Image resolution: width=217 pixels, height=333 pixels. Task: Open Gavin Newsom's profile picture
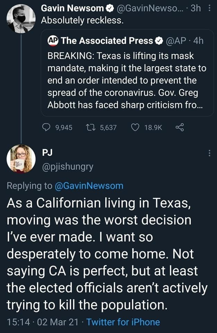tap(21, 19)
